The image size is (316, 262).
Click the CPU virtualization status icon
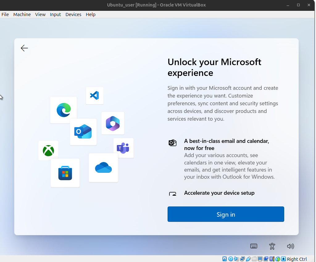[x=272, y=259]
